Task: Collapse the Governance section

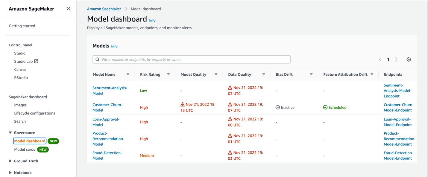Action: pyautogui.click(x=10, y=133)
